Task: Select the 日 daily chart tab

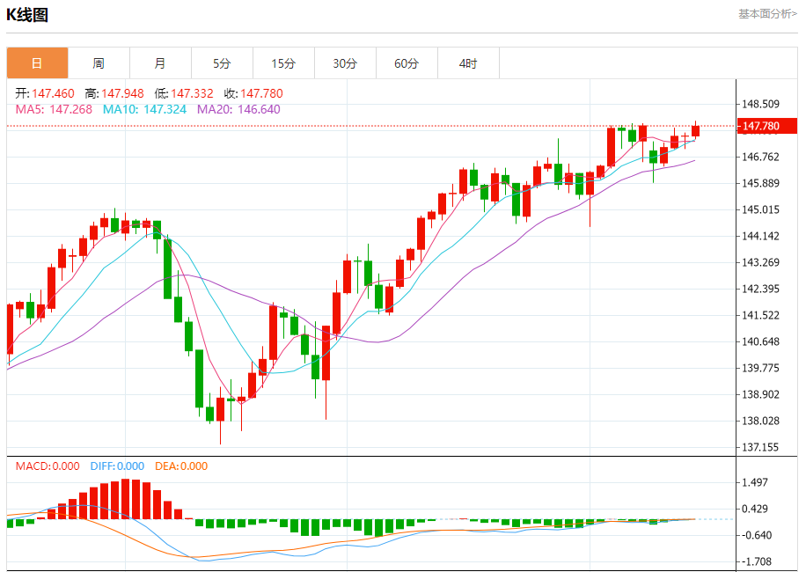Action: click(37, 63)
